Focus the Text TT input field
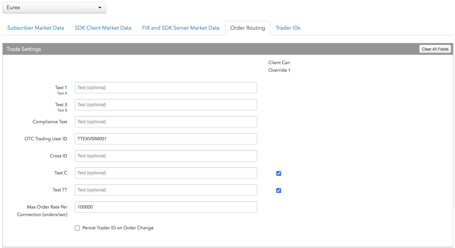This screenshot has width=455, height=248. 166,190
